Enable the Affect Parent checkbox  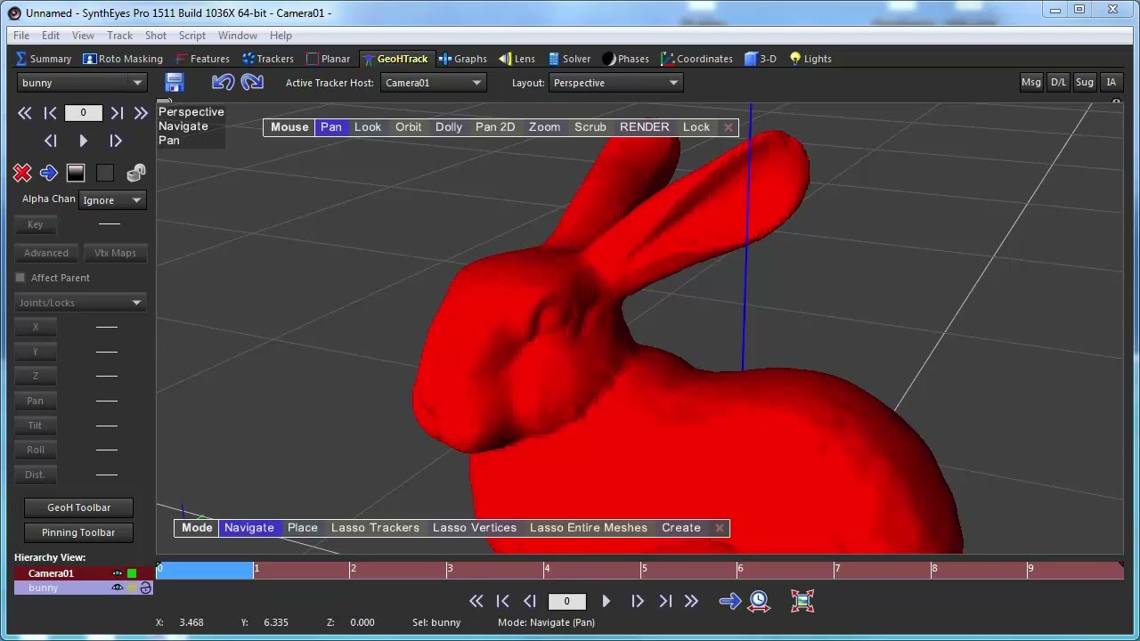pyautogui.click(x=20, y=278)
